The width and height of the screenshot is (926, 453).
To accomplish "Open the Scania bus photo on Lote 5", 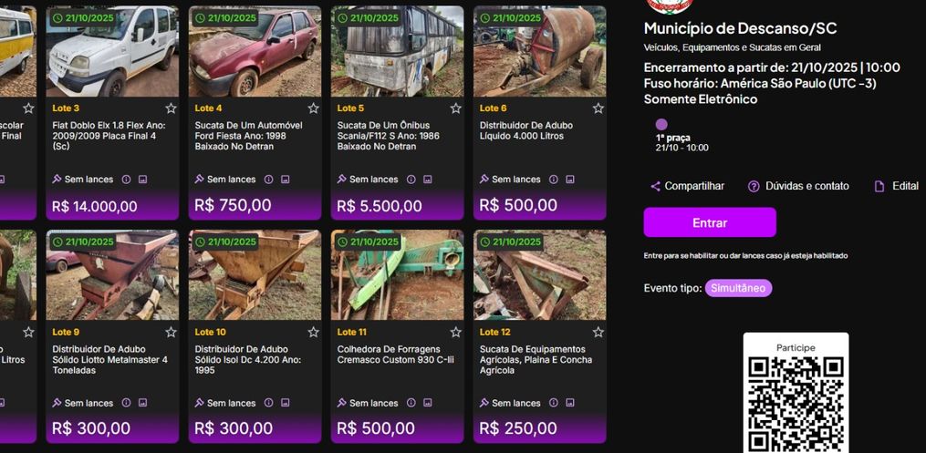I will pyautogui.click(x=397, y=52).
